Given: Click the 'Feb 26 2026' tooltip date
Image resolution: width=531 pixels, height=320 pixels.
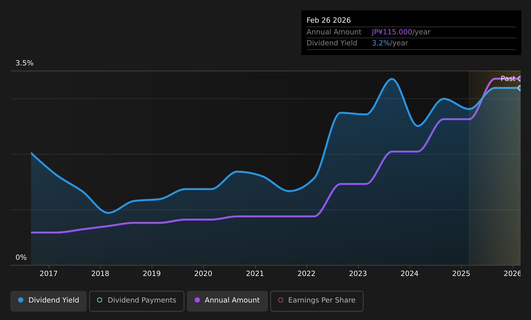Looking at the screenshot, I should [x=329, y=20].
